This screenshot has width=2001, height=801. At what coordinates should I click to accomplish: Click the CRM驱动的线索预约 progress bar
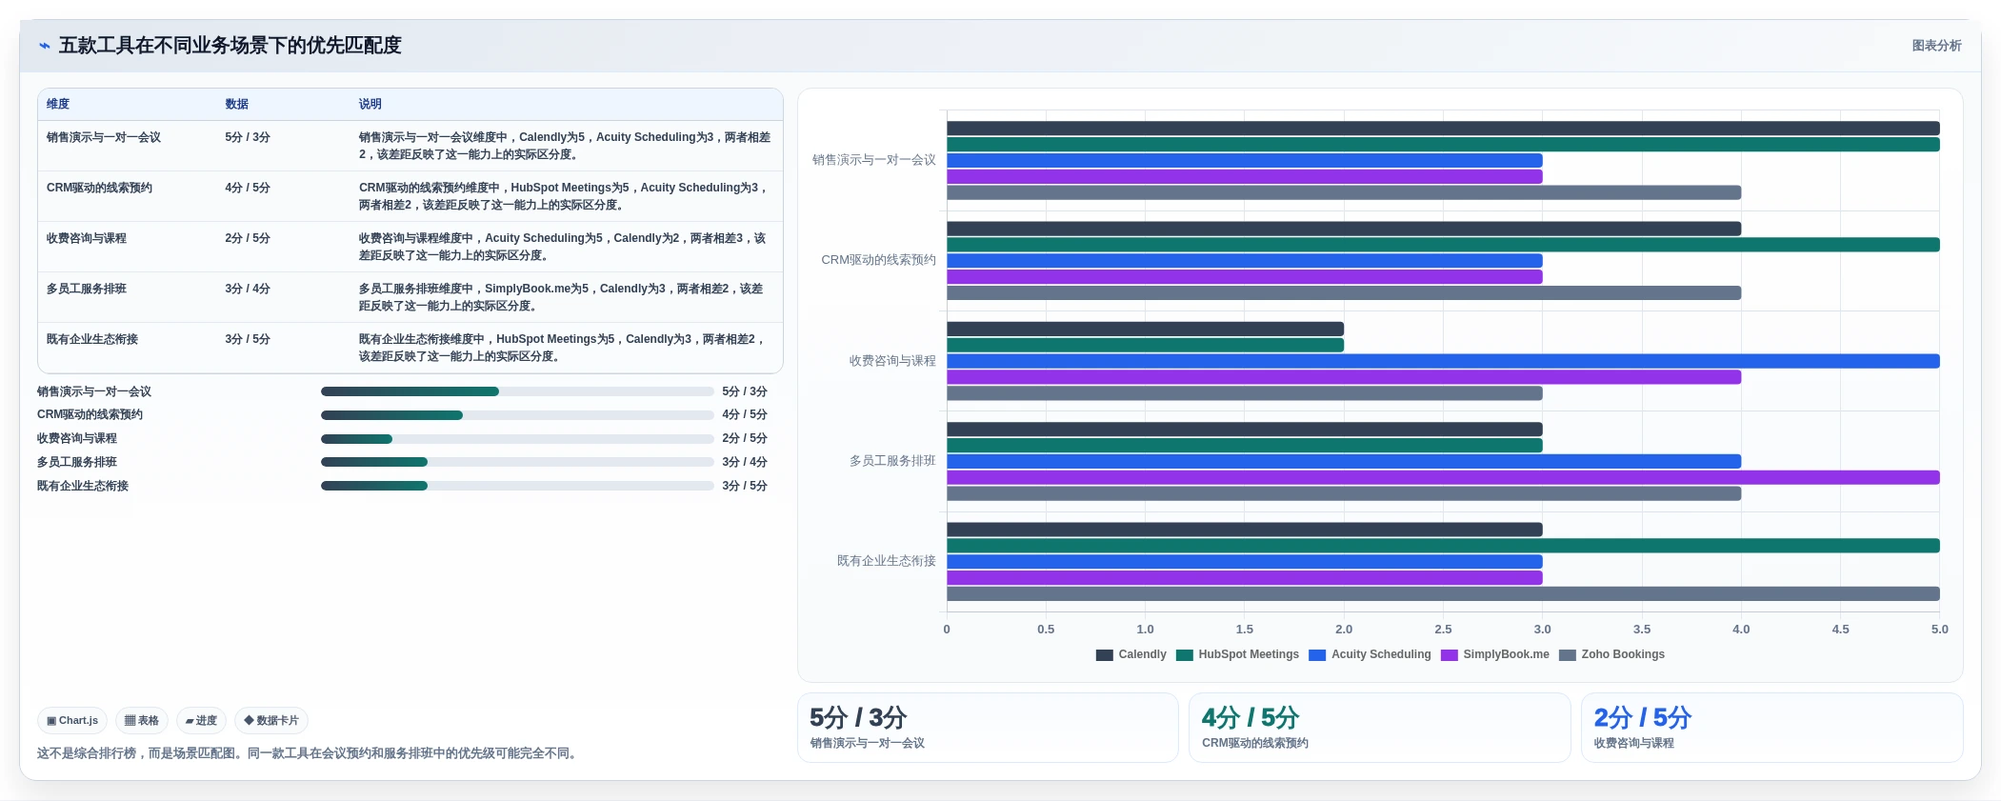pos(517,415)
